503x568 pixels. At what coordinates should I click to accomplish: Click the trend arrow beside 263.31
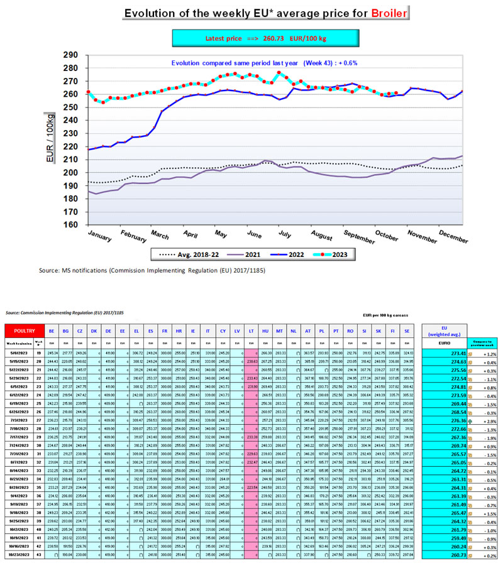coord(470,480)
